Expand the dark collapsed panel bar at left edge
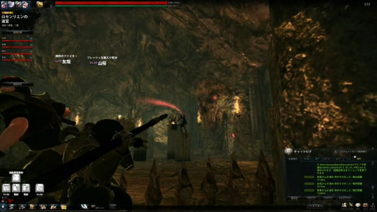 (17, 84)
